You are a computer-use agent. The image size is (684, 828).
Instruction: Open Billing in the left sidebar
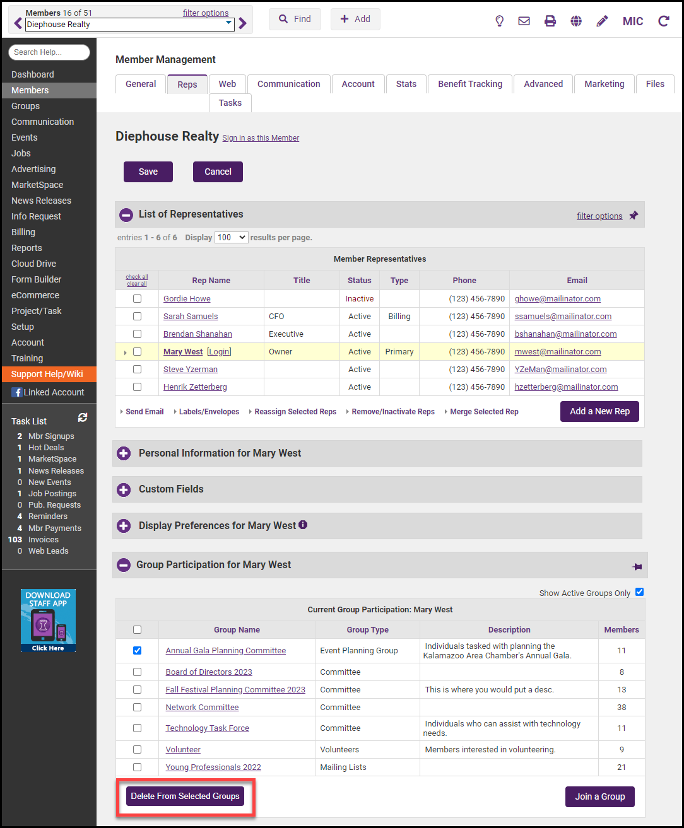coord(23,232)
